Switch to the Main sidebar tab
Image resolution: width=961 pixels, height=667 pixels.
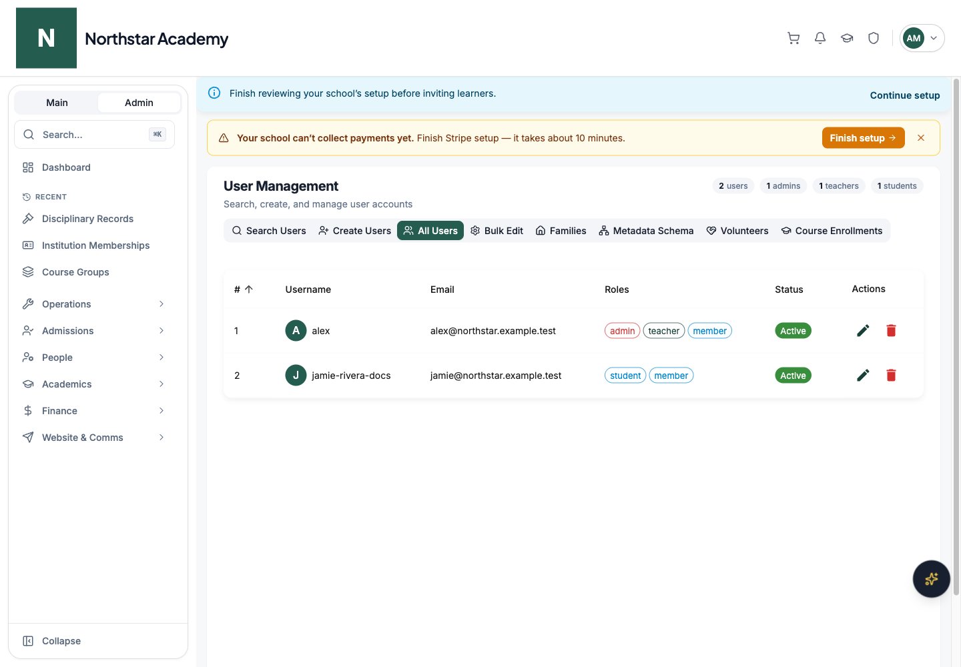coord(57,103)
